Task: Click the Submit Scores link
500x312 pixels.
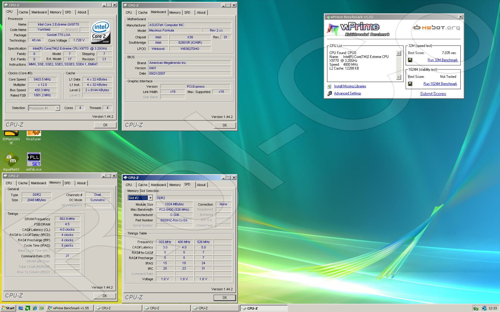Action: click(433, 94)
